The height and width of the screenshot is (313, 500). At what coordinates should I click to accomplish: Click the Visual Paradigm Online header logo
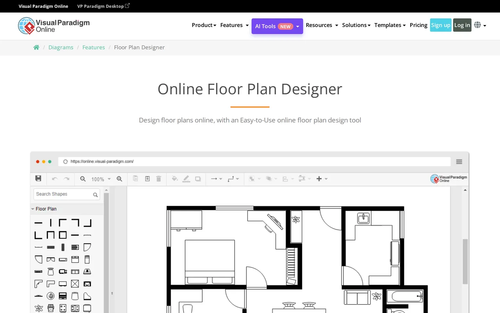(54, 26)
